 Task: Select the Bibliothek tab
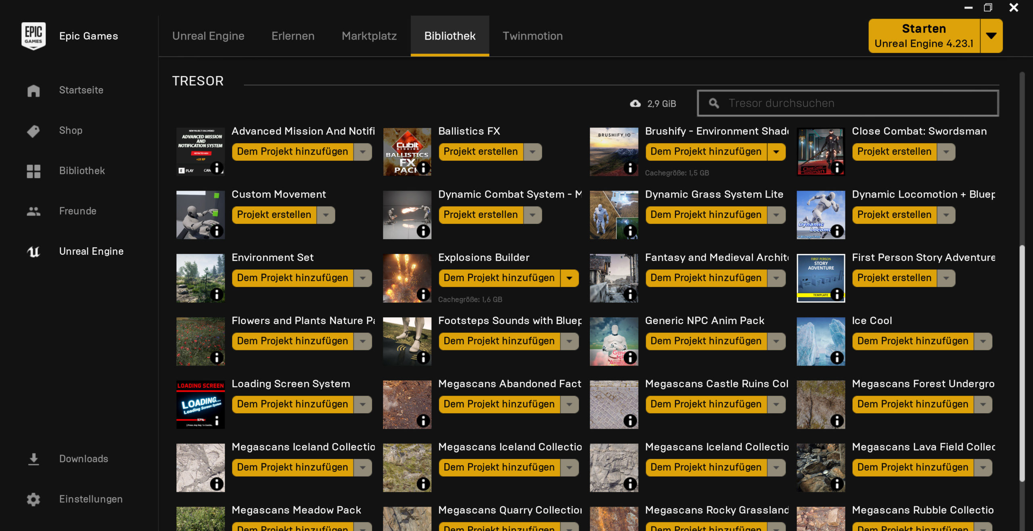point(450,36)
